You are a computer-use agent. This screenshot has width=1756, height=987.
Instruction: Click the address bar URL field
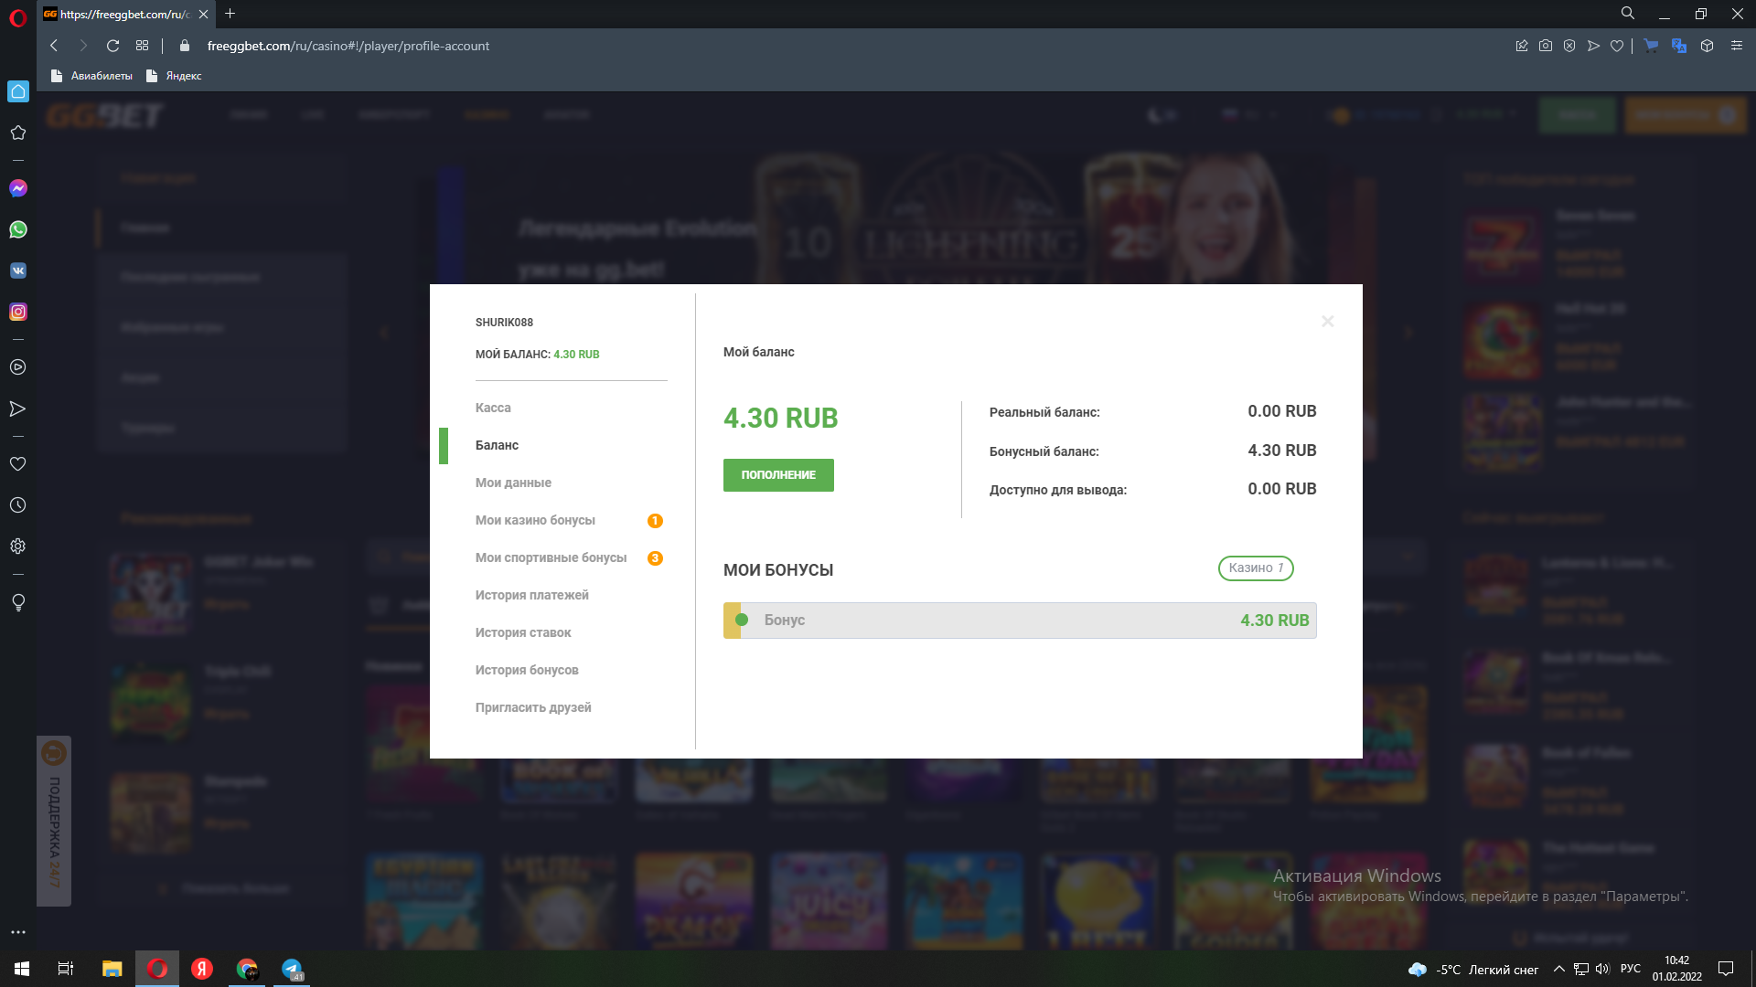click(x=348, y=46)
